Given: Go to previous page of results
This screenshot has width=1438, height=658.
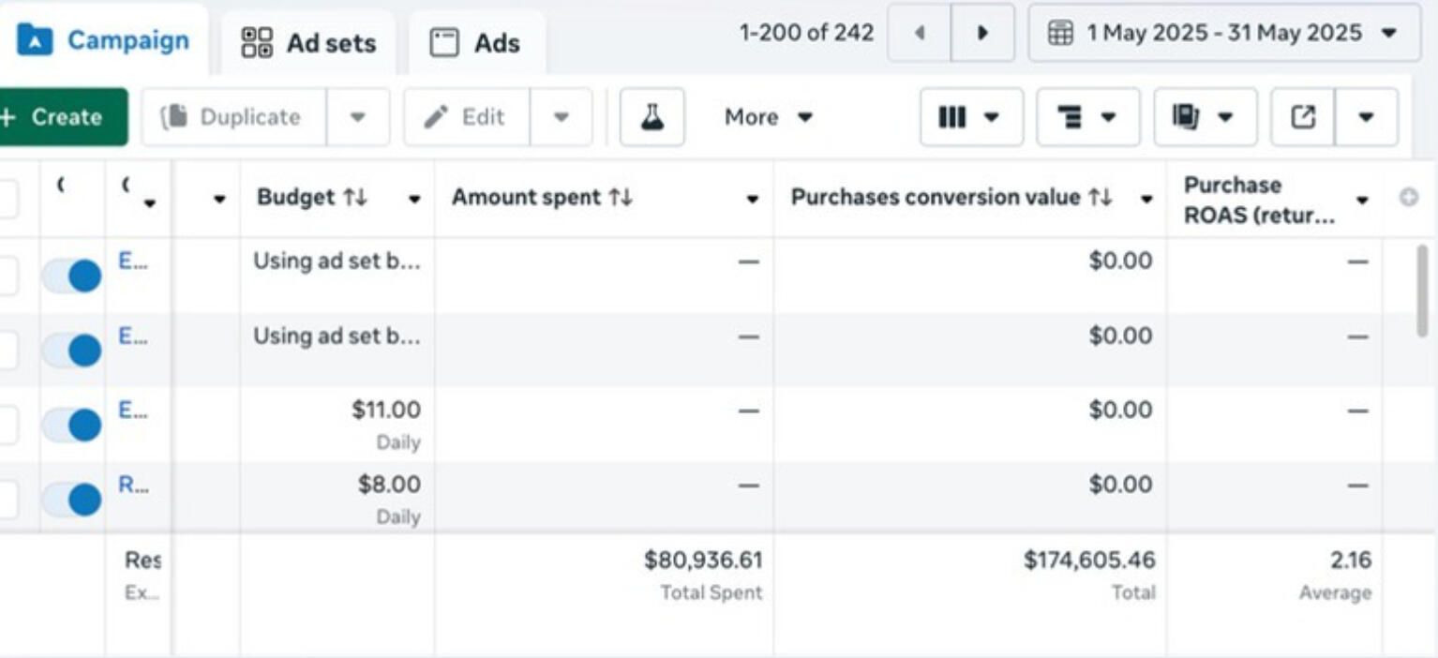Looking at the screenshot, I should click(x=919, y=33).
